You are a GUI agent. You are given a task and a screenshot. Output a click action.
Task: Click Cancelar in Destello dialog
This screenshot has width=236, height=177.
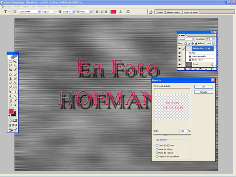[x=203, y=92]
